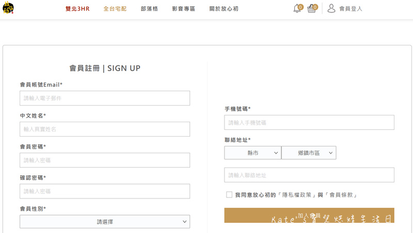The height and width of the screenshot is (233, 413).
Task: Click the 手機號碼 phone number field
Action: 309,122
